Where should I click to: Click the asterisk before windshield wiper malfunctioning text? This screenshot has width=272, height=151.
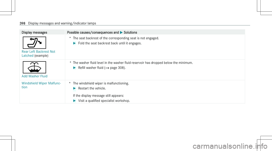pyautogui.click(x=70, y=83)
